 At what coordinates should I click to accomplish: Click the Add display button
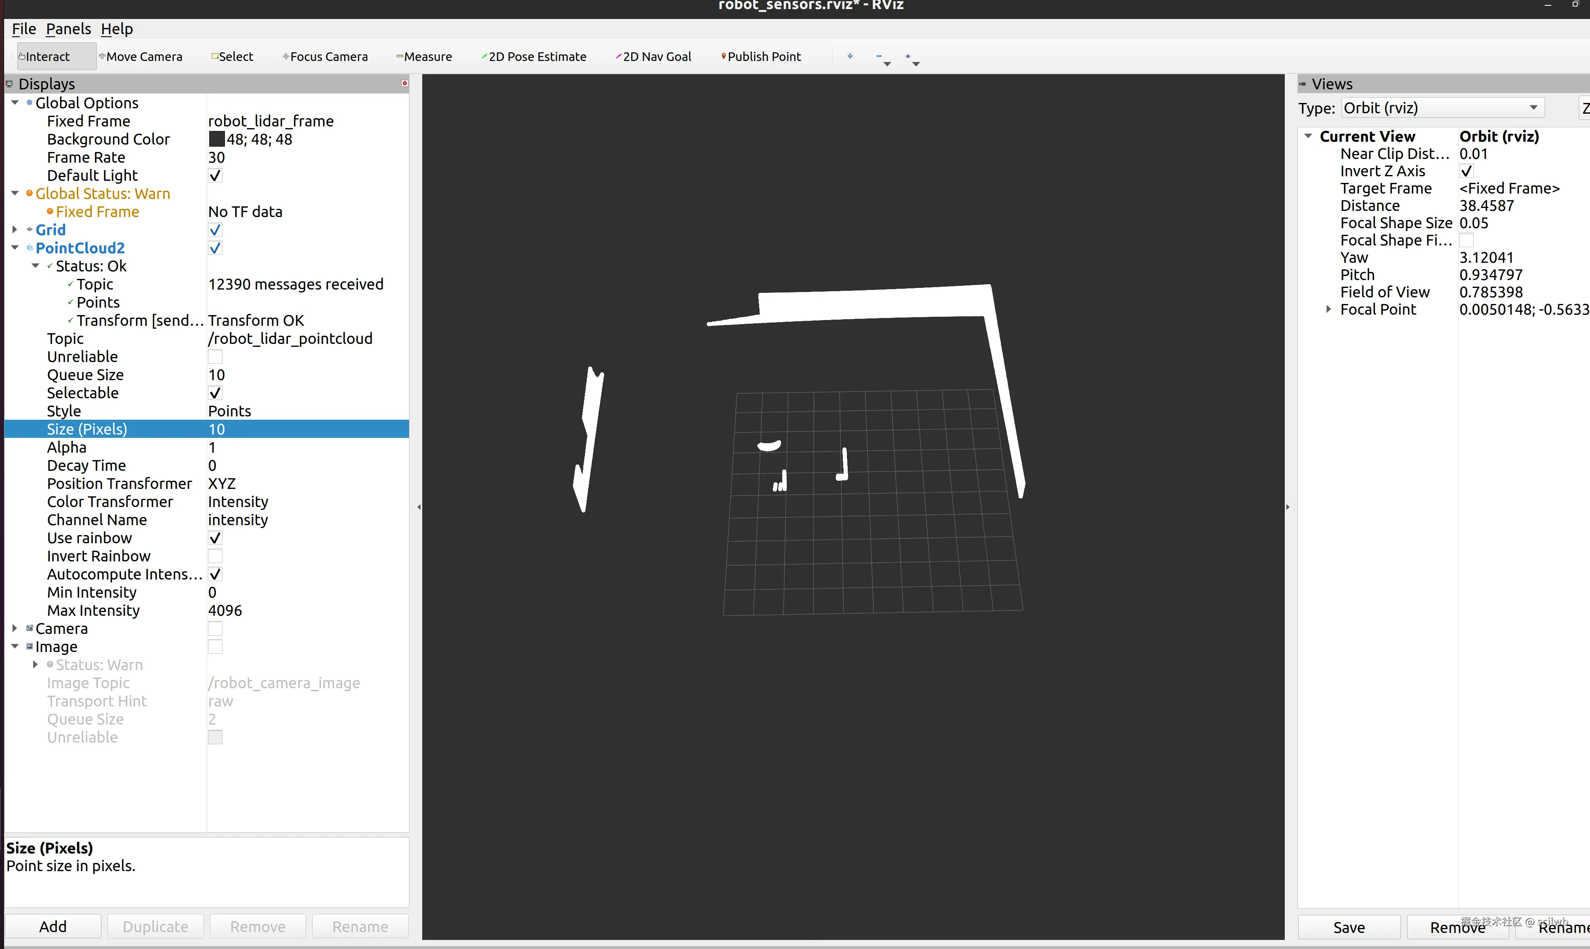pyautogui.click(x=52, y=927)
